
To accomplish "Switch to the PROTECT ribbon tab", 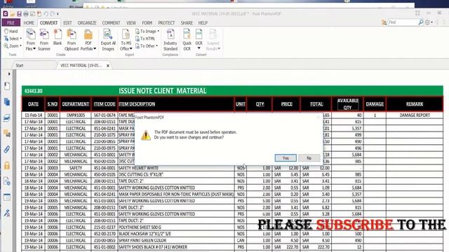I will pos(166,23).
